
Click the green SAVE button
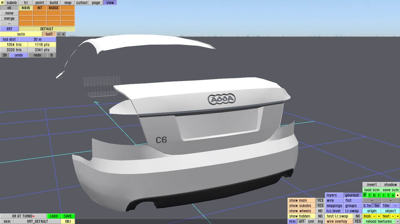(68, 216)
